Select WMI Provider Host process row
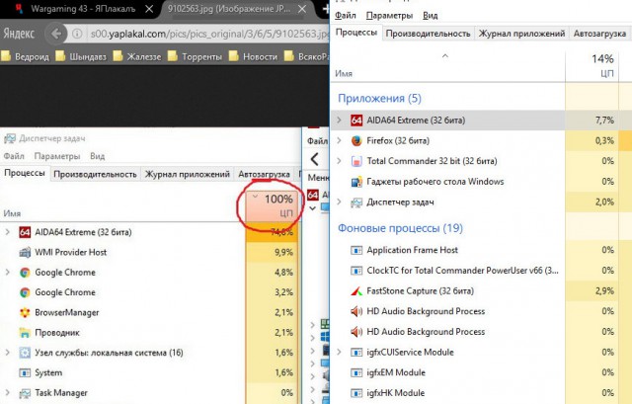Viewport: 632px width, 404px height. pos(149,253)
